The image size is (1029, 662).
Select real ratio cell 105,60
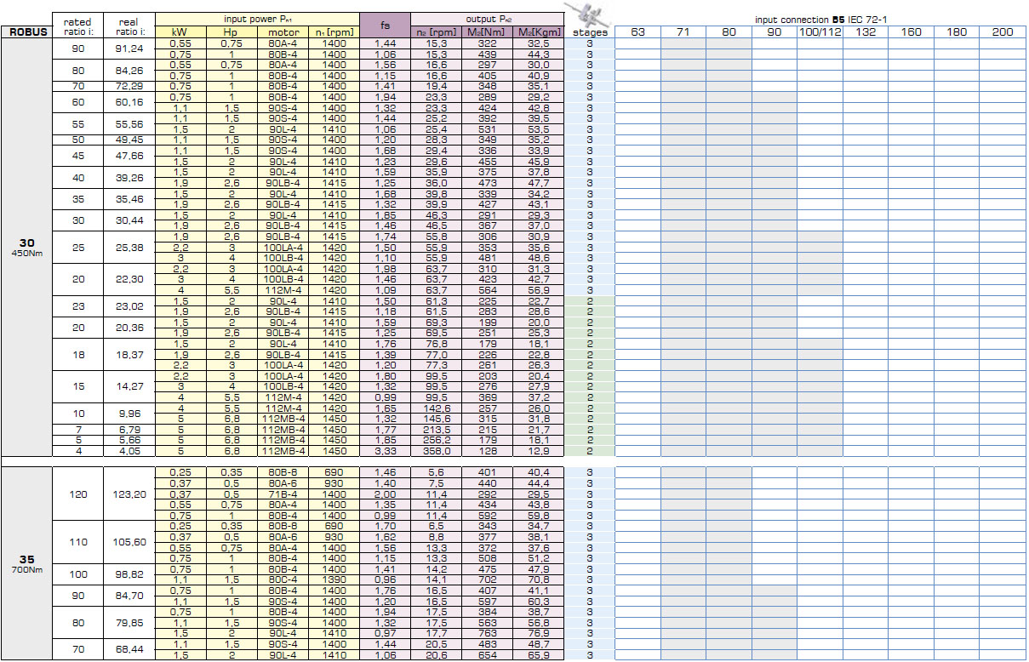129,541
